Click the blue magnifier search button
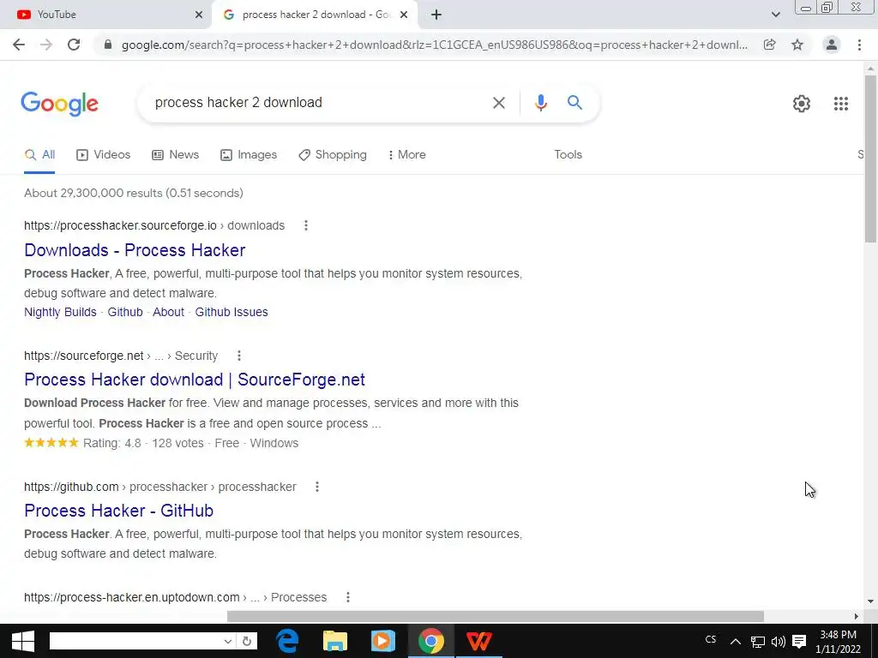Image resolution: width=878 pixels, height=658 pixels. coord(574,103)
